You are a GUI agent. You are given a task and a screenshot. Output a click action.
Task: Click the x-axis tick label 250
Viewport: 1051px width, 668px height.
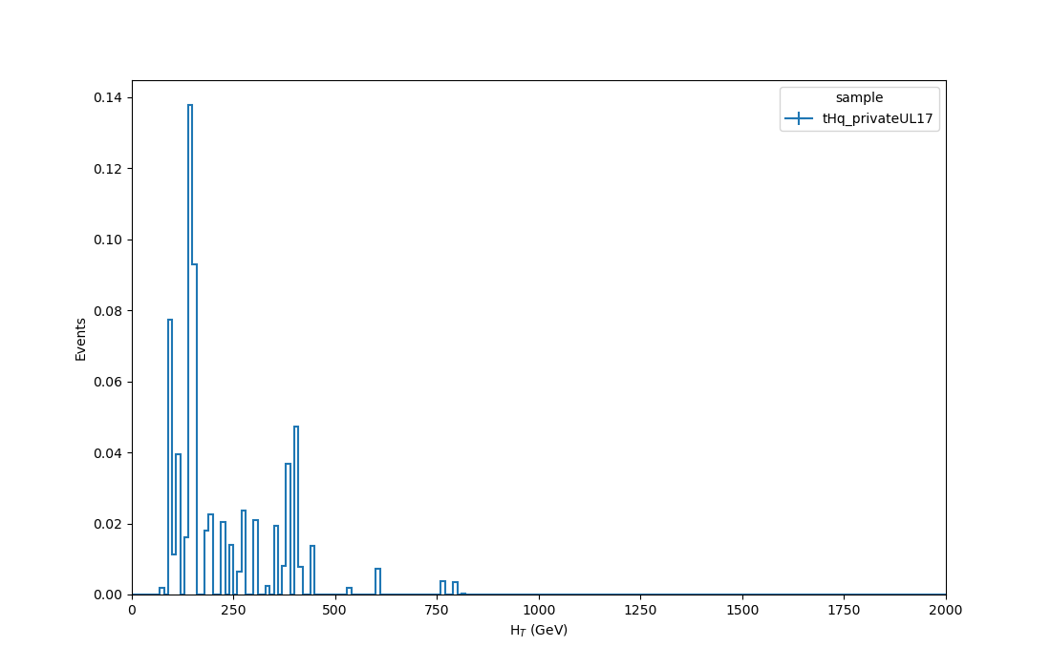click(x=234, y=610)
